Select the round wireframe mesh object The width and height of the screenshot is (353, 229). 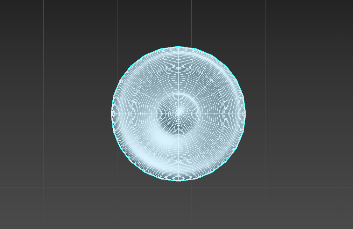pos(179,114)
